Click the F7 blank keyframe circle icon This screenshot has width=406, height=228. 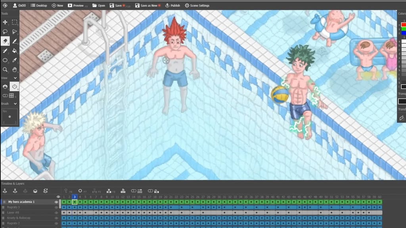click(80, 191)
